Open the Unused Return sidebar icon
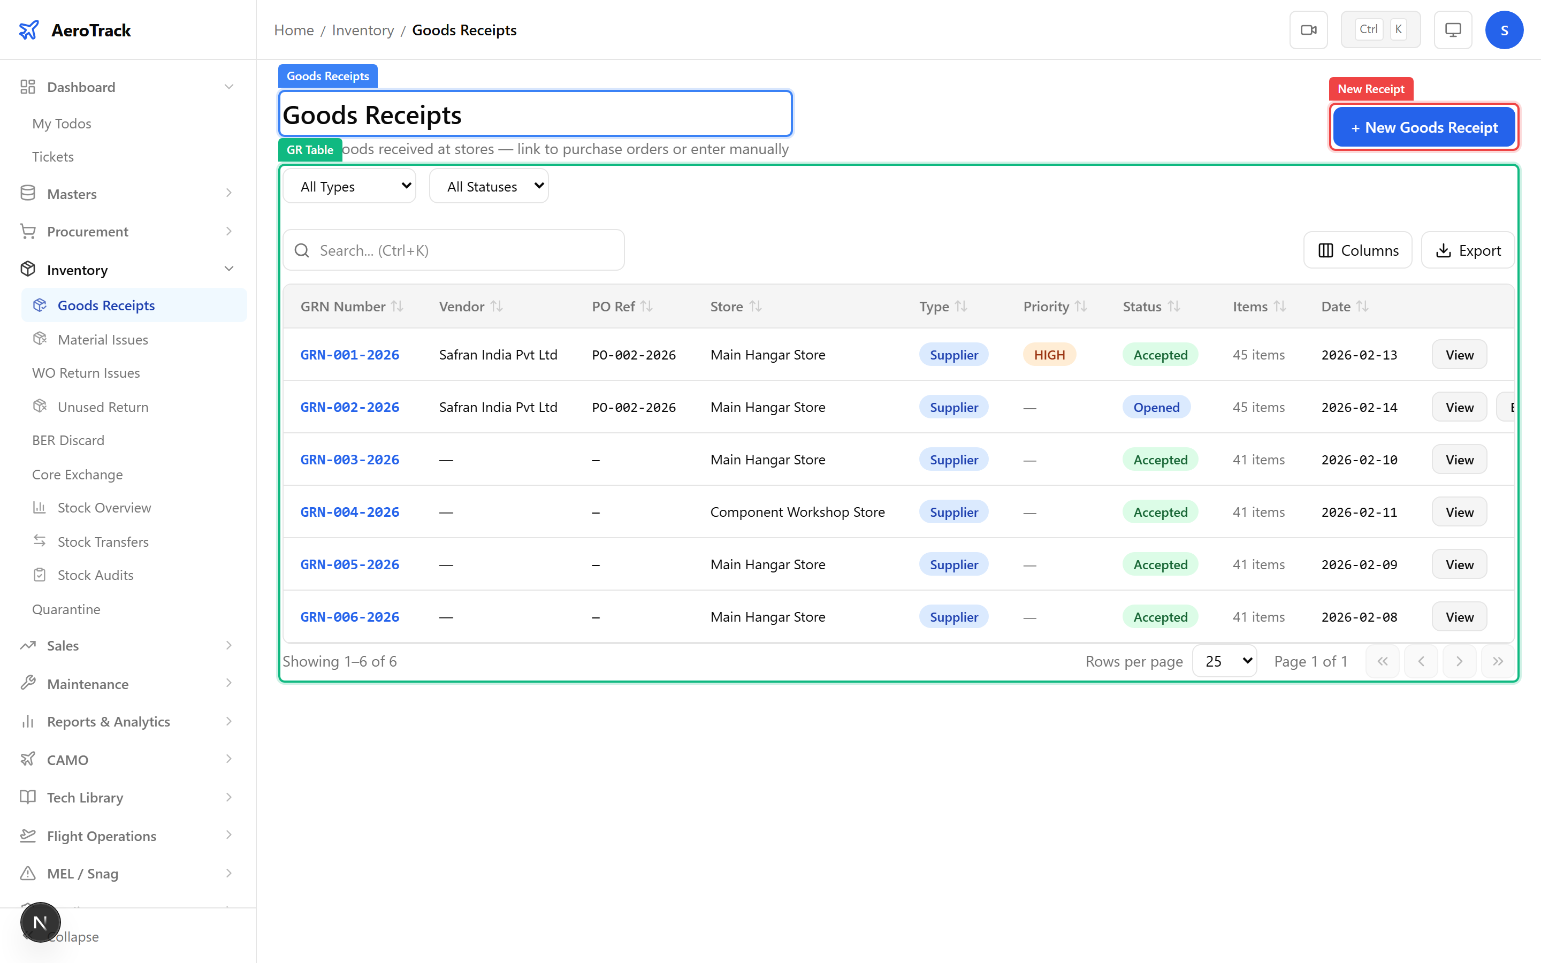Image resolution: width=1541 pixels, height=963 pixels. point(40,407)
